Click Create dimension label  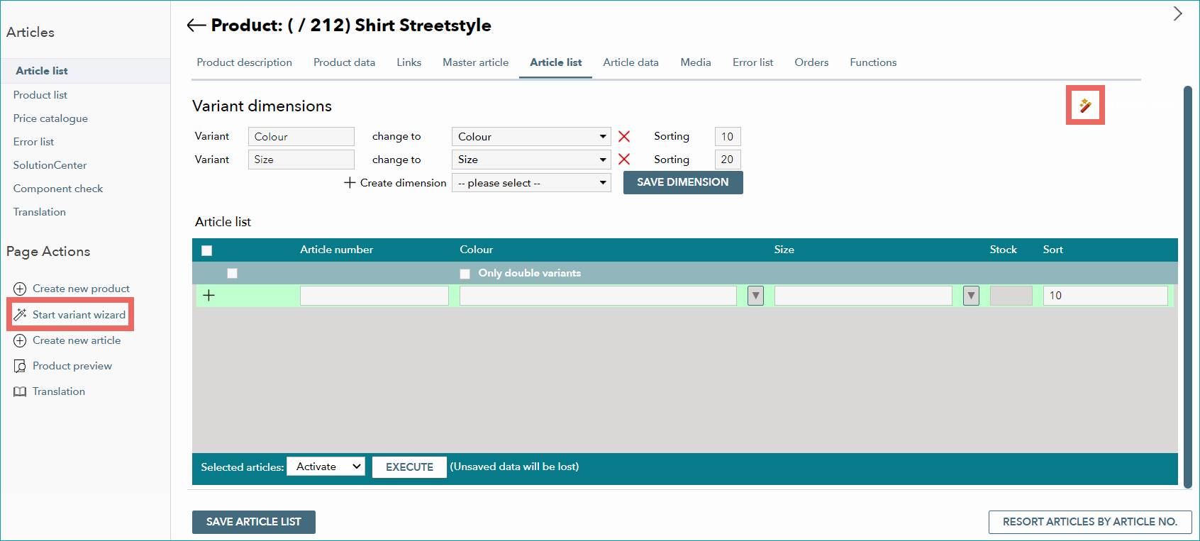click(x=404, y=183)
